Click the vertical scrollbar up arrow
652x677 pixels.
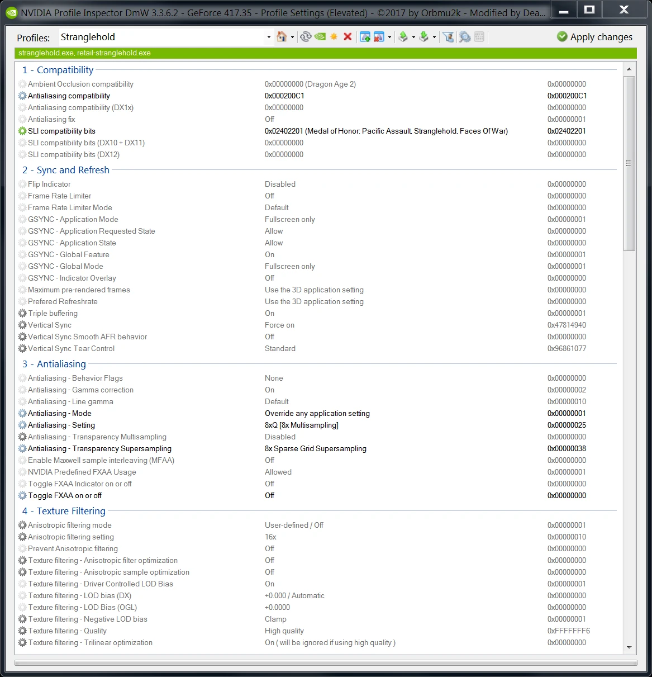[x=629, y=69]
